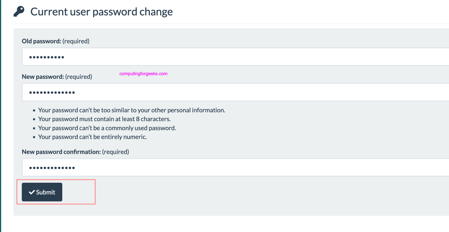This screenshot has width=449, height=232.
Task: Click the "too similar to personal information" hint
Action: coord(132,110)
